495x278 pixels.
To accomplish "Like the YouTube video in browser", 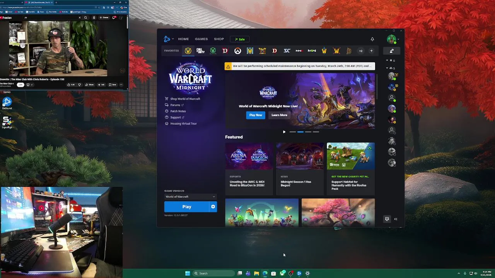I will (x=72, y=85).
